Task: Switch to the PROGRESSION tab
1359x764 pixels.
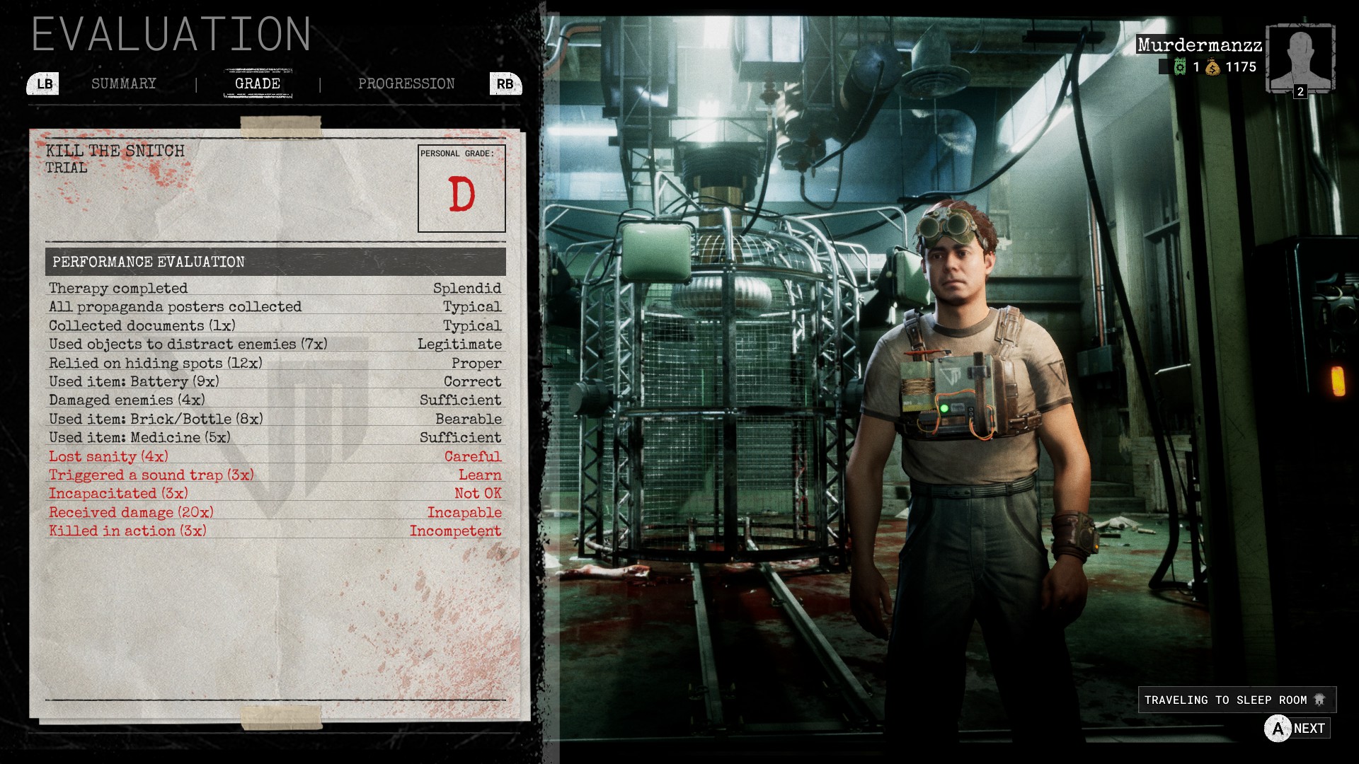Action: pyautogui.click(x=405, y=84)
